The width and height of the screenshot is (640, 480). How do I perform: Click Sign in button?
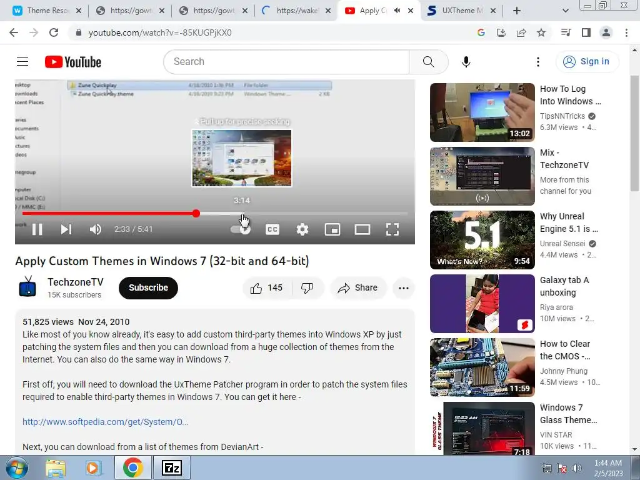click(587, 62)
